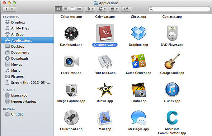This screenshot has width=212, height=136.
Task: Click the Finder search field
Action: tap(179, 9)
